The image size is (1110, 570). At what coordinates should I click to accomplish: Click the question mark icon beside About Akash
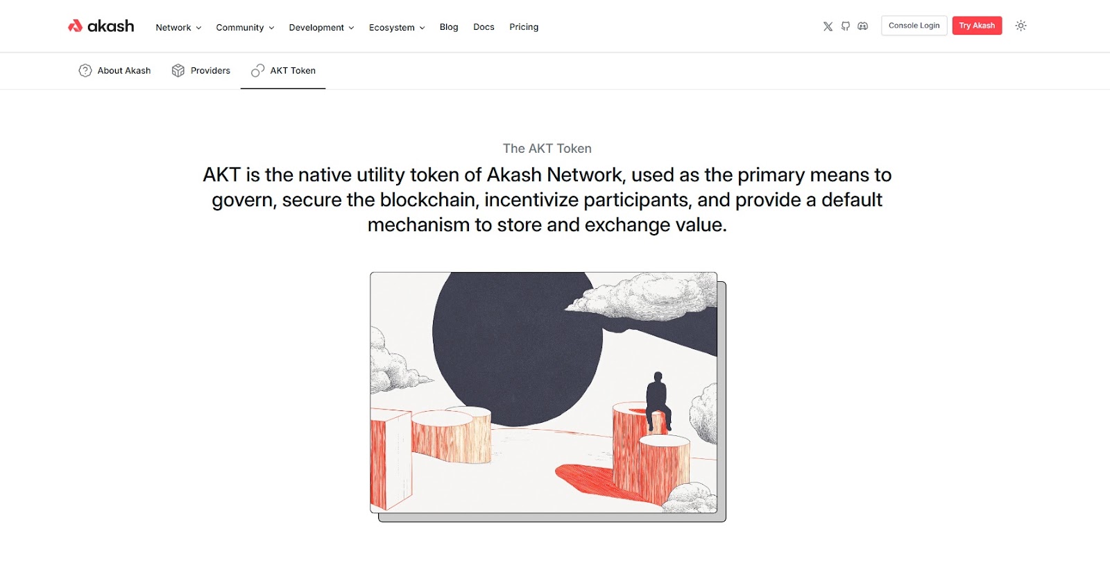click(x=85, y=71)
